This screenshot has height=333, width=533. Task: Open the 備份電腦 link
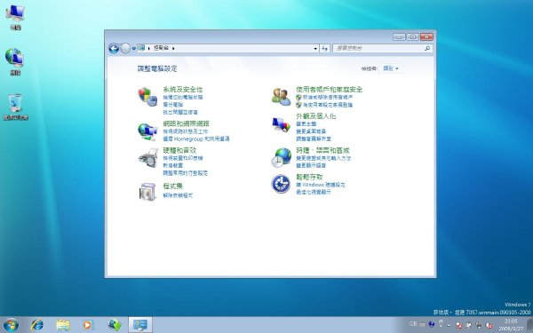coord(172,105)
